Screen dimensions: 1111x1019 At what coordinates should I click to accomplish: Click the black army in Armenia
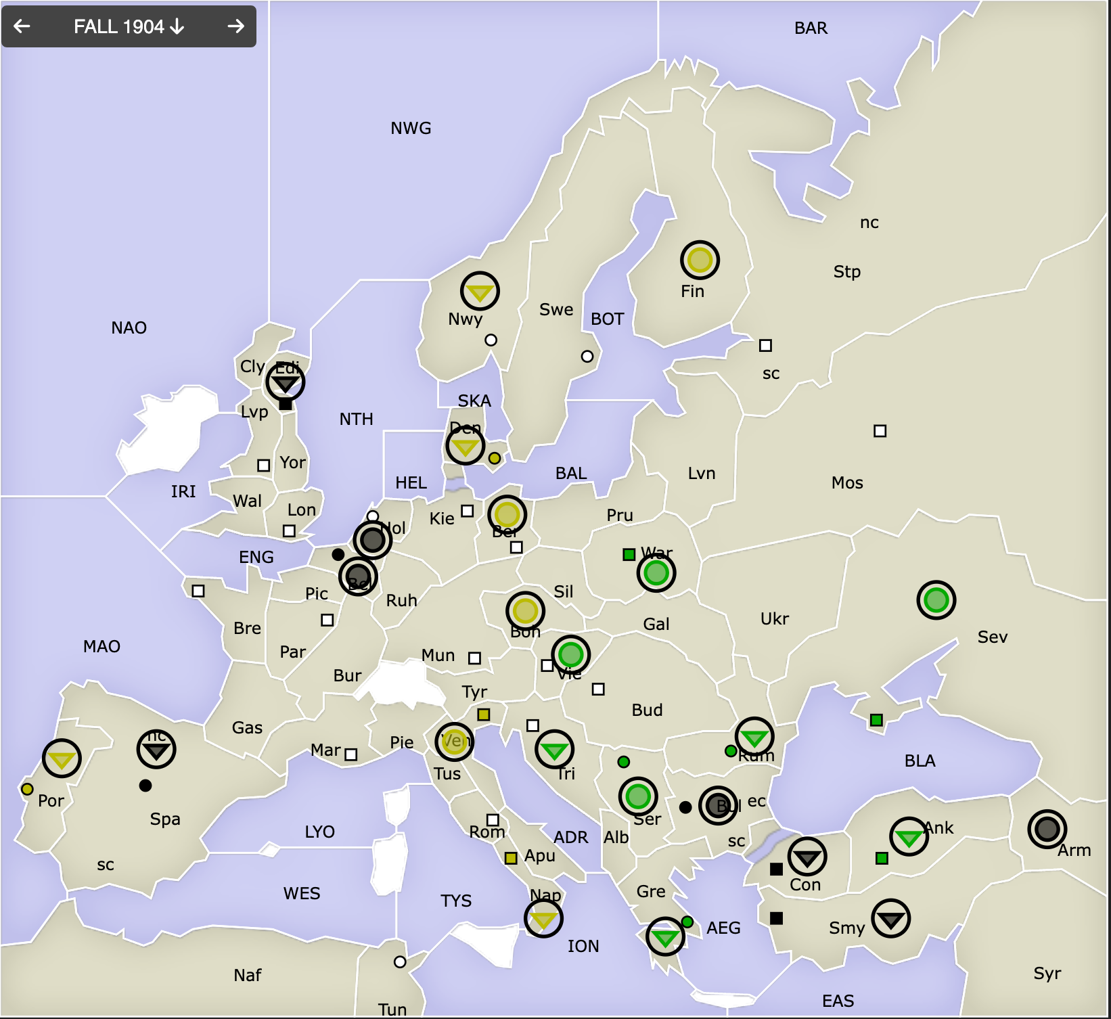coord(1047,829)
